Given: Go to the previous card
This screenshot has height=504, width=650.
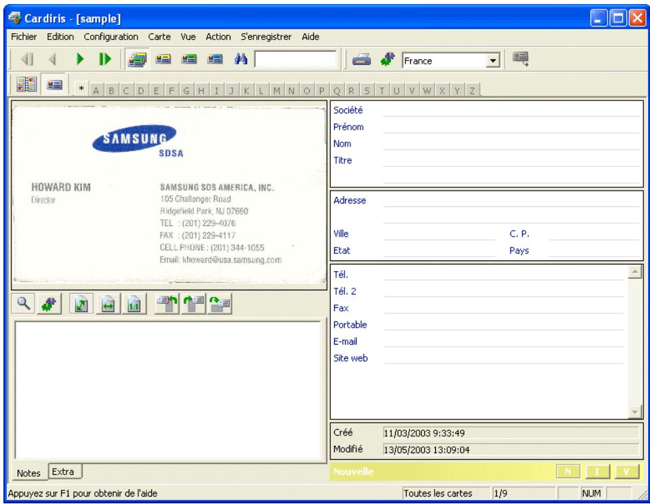Looking at the screenshot, I should [x=52, y=59].
